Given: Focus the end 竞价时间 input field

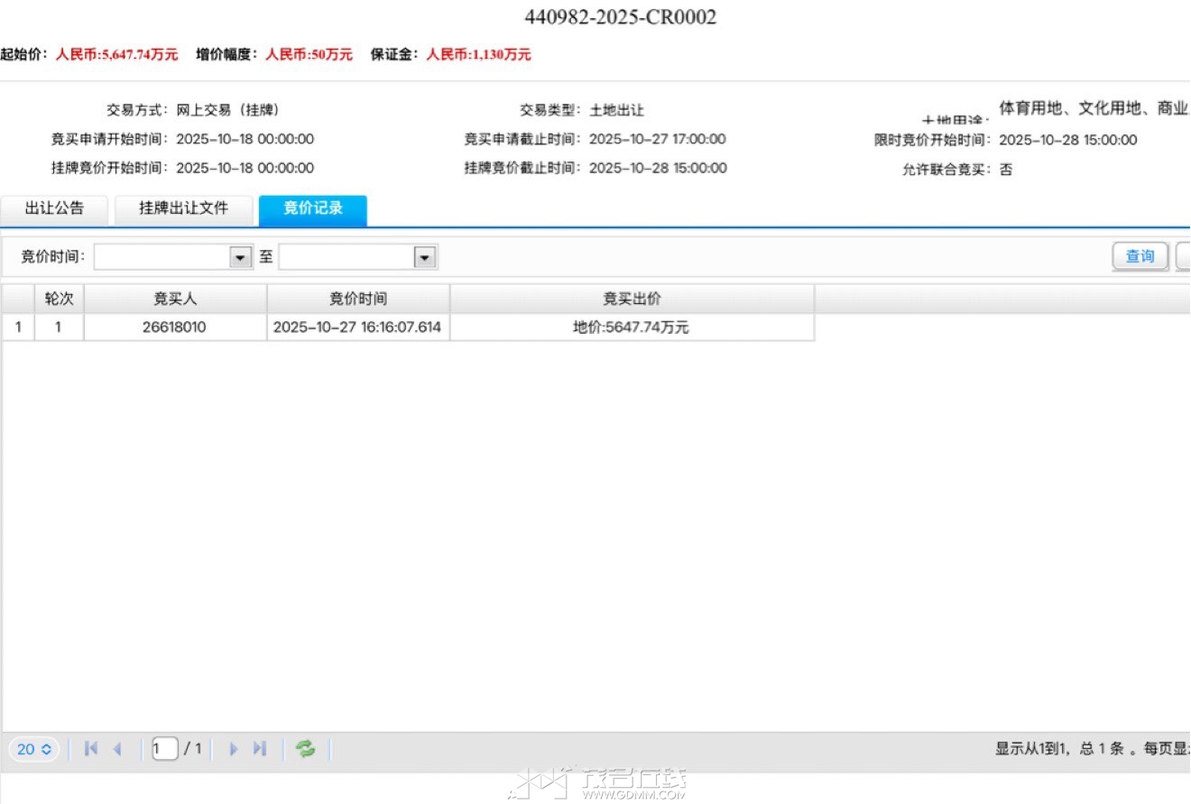Looking at the screenshot, I should pos(346,258).
